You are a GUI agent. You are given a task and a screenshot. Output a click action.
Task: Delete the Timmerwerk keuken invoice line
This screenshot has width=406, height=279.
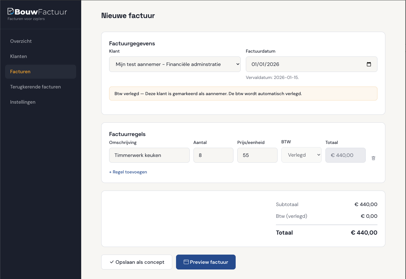[x=373, y=158]
